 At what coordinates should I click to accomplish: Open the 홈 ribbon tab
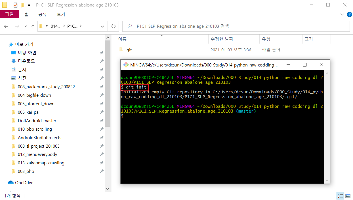[26, 14]
